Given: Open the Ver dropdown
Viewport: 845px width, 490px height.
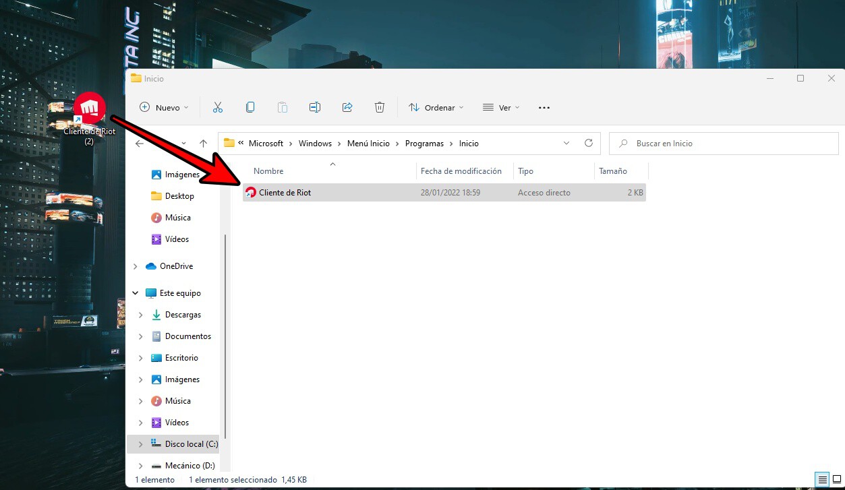Looking at the screenshot, I should coord(500,106).
